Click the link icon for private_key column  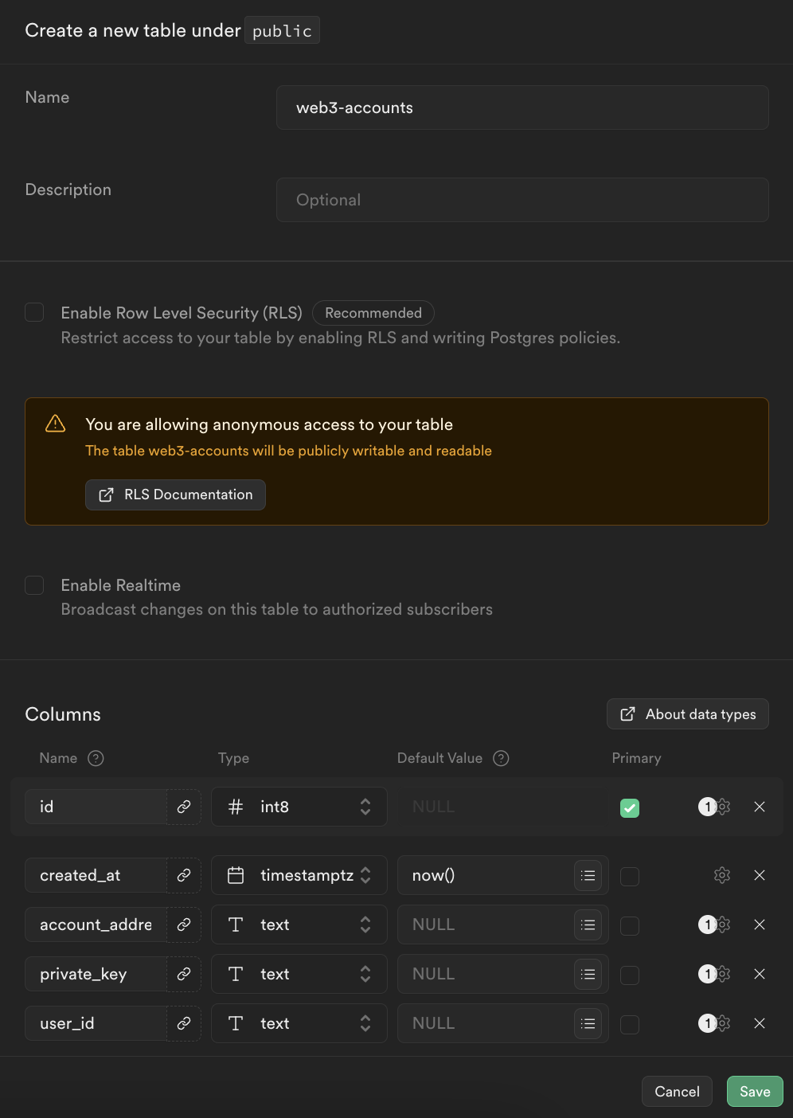(184, 974)
